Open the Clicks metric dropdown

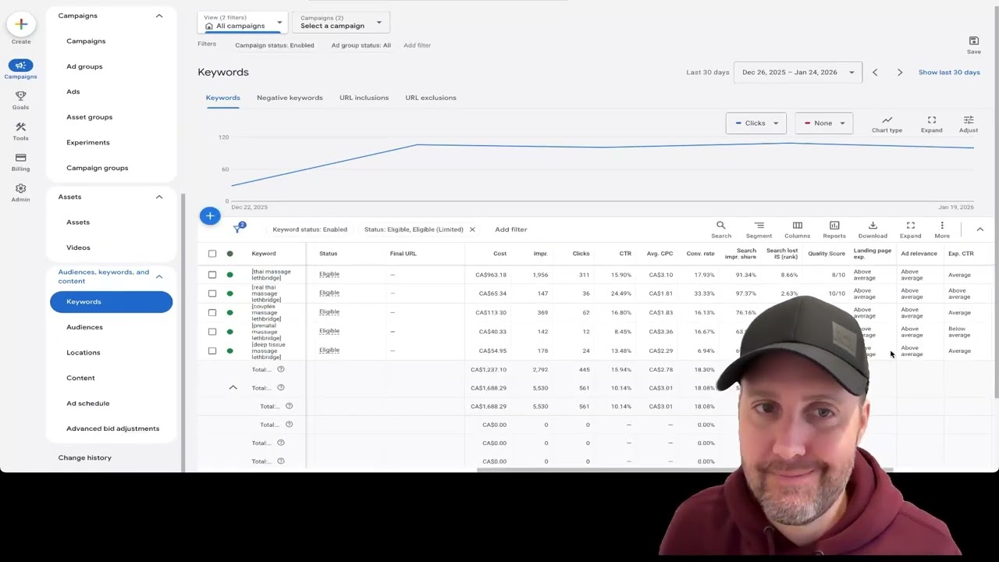[x=756, y=123]
